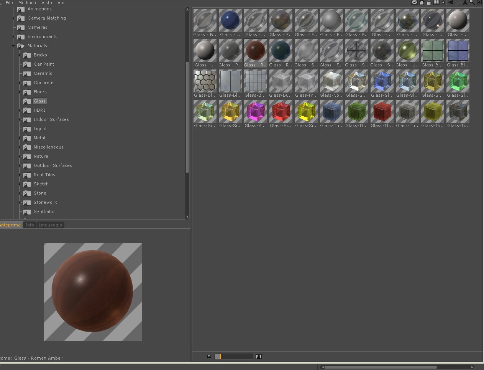Click the filmstrip view icon in top toolbar
The width and height of the screenshot is (484, 370).
[x=414, y=2]
